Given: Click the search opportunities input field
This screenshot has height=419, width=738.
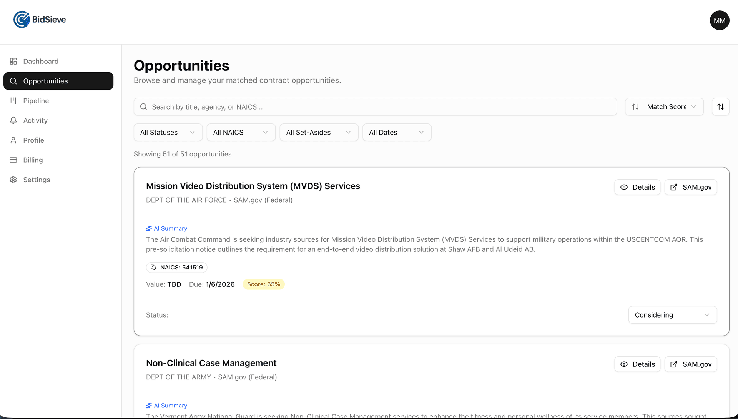Looking at the screenshot, I should 375,107.
